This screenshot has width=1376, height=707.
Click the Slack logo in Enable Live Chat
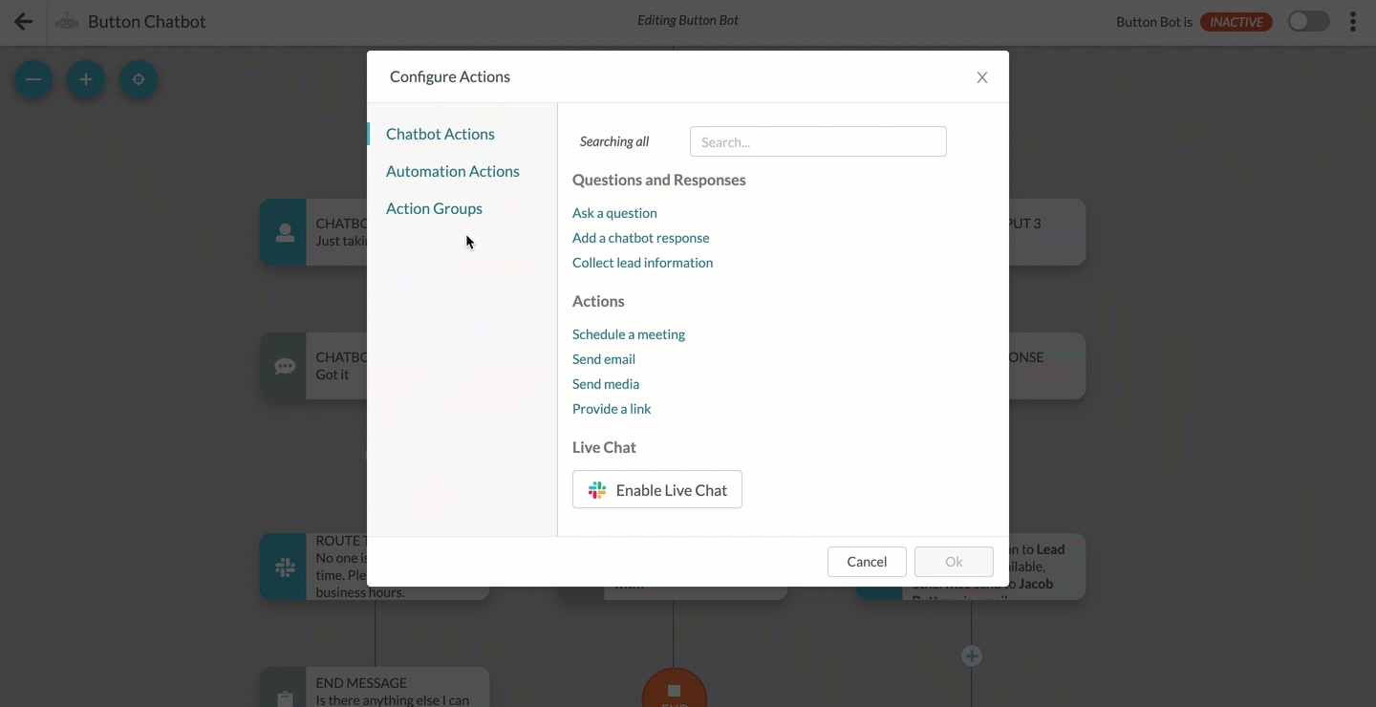click(597, 490)
